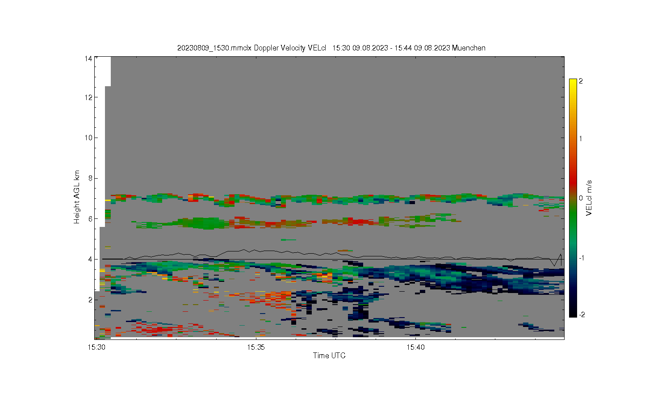Click the colorbar tick label 2 at top
This screenshot has height=402, width=670.
point(581,81)
